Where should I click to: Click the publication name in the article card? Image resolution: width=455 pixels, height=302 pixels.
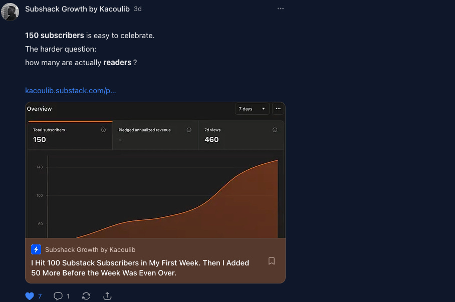pos(90,249)
